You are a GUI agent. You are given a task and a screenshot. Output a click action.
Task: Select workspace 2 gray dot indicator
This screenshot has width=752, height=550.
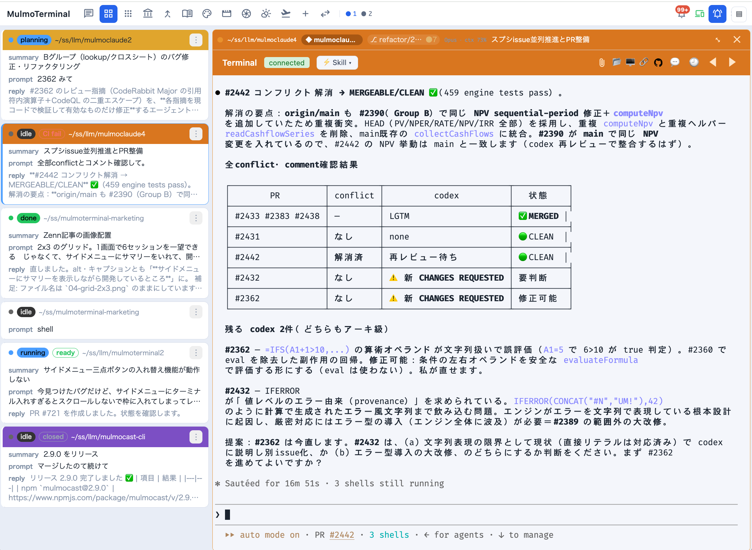pos(367,14)
